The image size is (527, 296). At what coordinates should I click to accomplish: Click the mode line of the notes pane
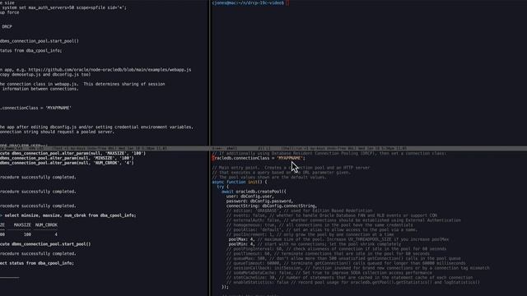tap(105, 148)
